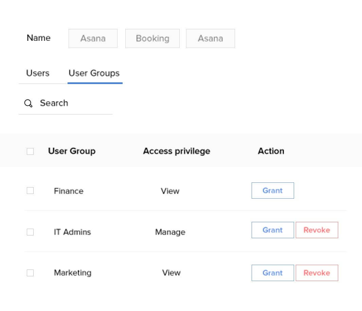Viewport: 362px width, 311px height.
Task: Revoke access from the IT Admins group
Action: 317,230
